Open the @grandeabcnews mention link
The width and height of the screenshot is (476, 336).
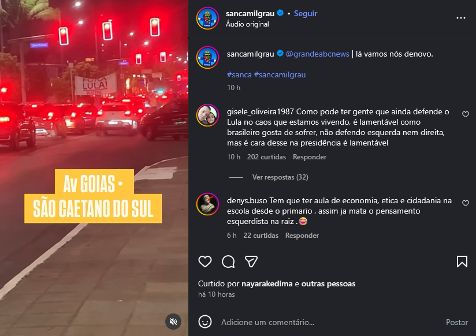318,54
